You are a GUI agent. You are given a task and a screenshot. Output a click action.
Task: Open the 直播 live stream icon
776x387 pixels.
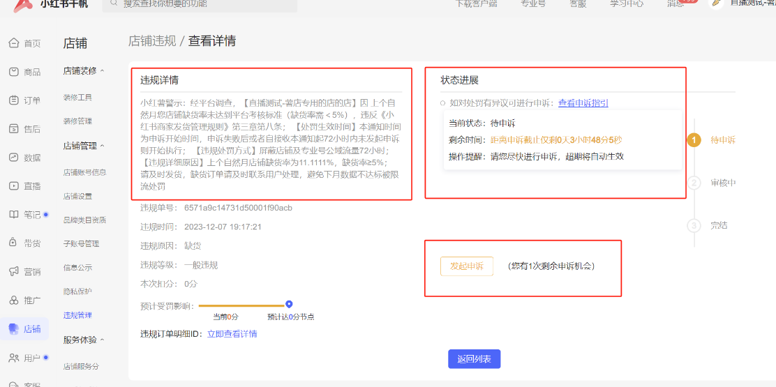pyautogui.click(x=14, y=186)
